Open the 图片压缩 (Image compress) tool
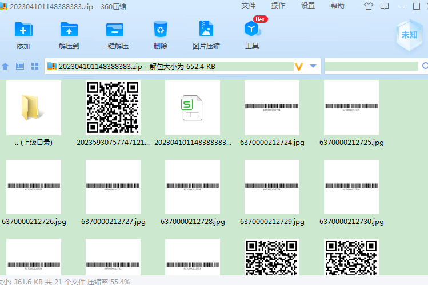 [206, 30]
